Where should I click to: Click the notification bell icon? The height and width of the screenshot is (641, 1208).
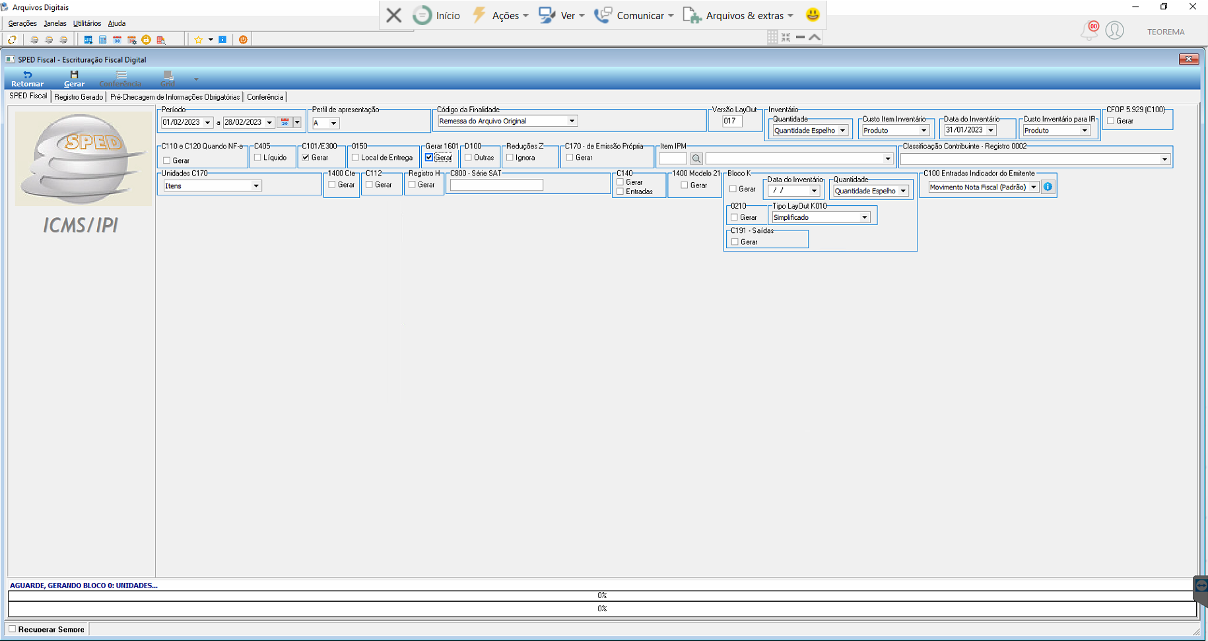(x=1089, y=30)
